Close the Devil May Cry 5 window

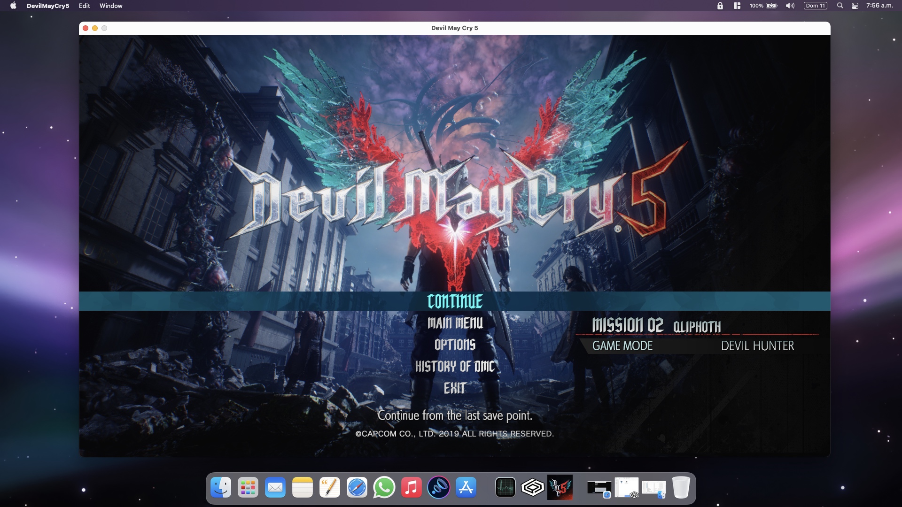point(86,28)
